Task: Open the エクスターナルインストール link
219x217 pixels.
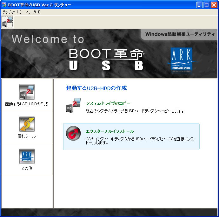Action: pos(110,131)
